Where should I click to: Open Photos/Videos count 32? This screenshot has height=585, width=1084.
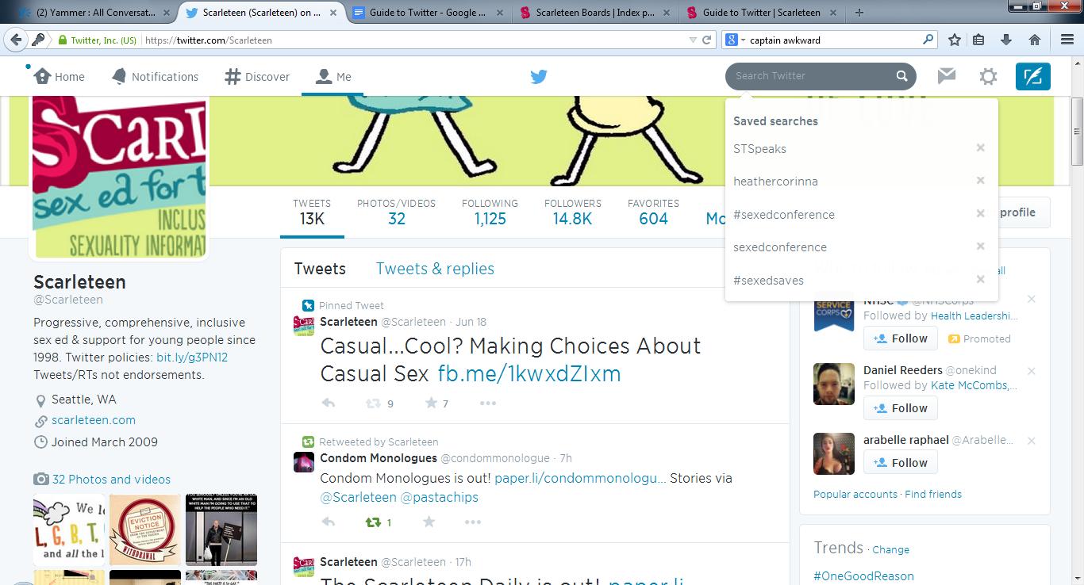396,212
